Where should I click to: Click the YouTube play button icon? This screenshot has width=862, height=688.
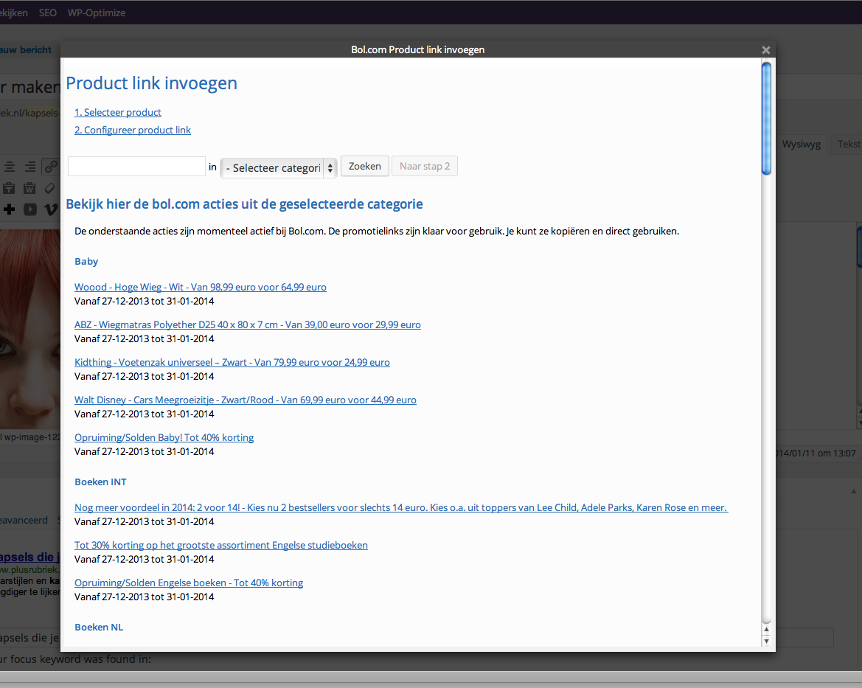(x=30, y=209)
